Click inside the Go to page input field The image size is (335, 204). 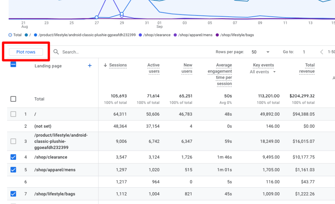pyautogui.click(x=304, y=52)
